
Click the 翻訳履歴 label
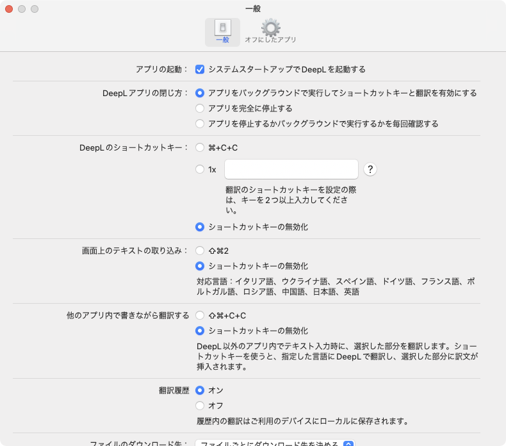click(x=174, y=390)
